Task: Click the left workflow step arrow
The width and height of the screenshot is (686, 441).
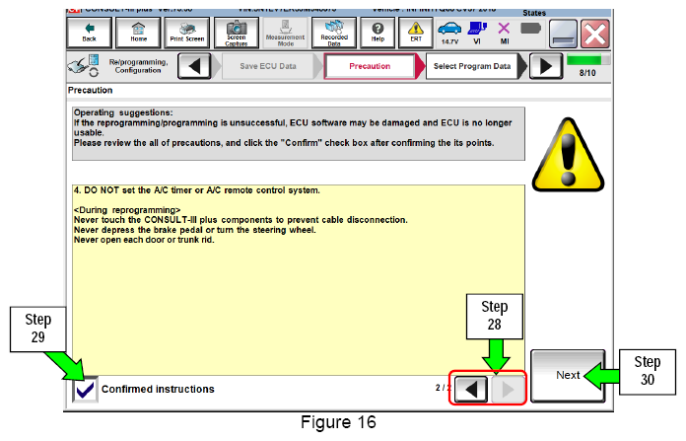Action: (195, 66)
